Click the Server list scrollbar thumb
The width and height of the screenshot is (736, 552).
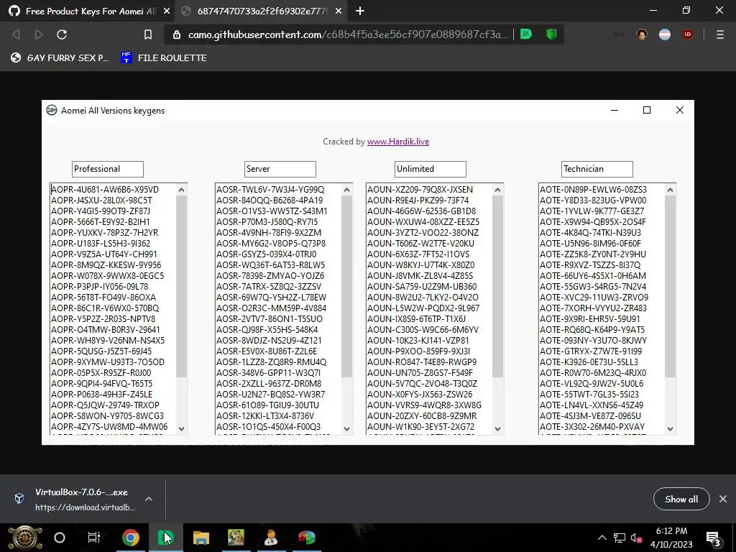[x=347, y=286]
